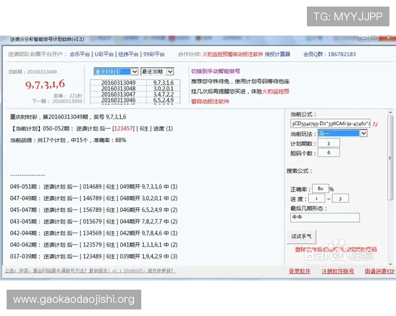Click the 进度 end field showing 3
Viewport: 396px width, 316px height.
click(340, 199)
